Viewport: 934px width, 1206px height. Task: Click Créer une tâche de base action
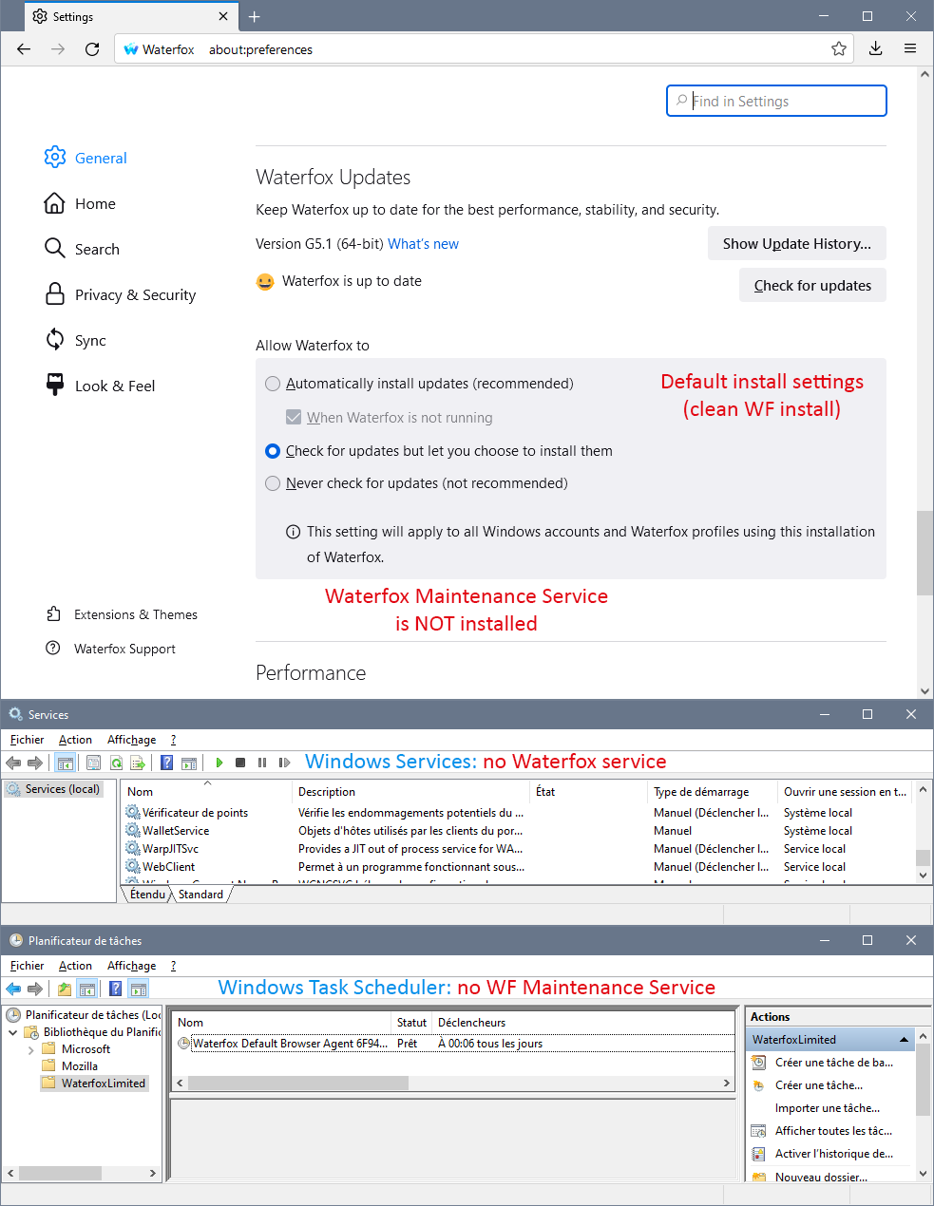(833, 1063)
